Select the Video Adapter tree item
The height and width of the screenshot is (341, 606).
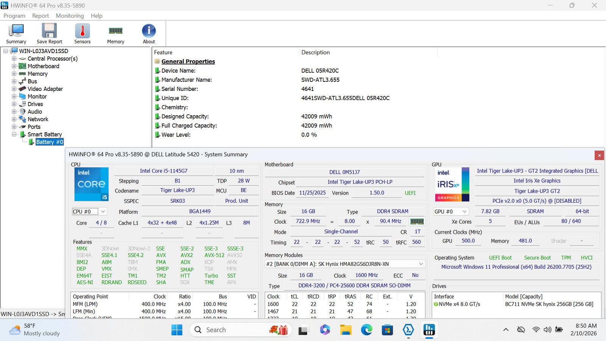[x=45, y=89]
